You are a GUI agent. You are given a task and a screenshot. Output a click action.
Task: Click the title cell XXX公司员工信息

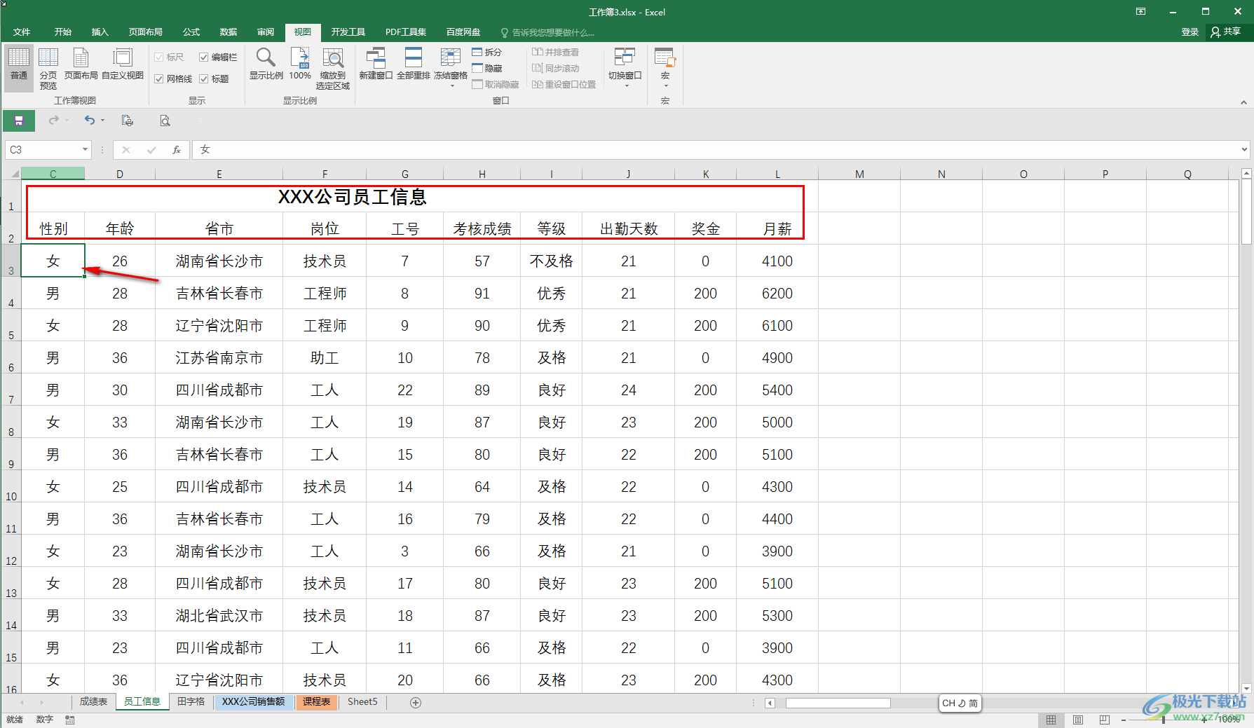(353, 197)
